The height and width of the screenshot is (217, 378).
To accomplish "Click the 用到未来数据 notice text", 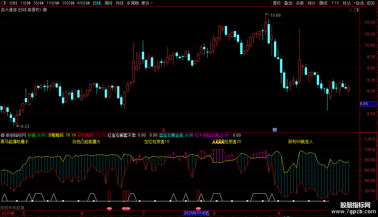I will tap(12, 208).
